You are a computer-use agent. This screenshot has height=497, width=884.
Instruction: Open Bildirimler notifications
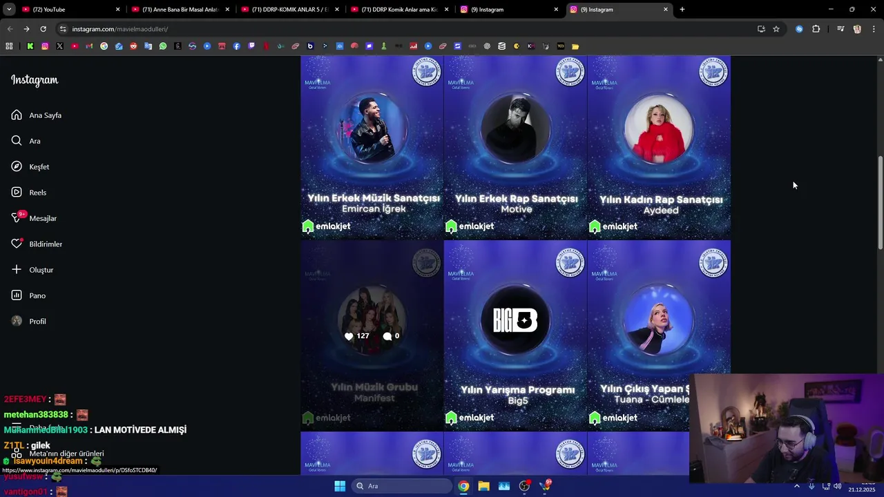(x=37, y=244)
